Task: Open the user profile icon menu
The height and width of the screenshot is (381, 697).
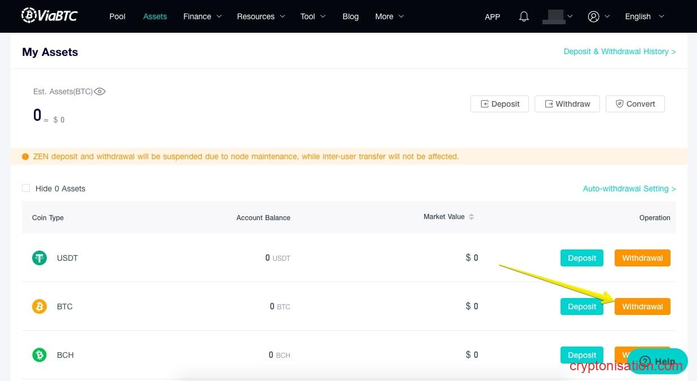Action: click(x=593, y=16)
